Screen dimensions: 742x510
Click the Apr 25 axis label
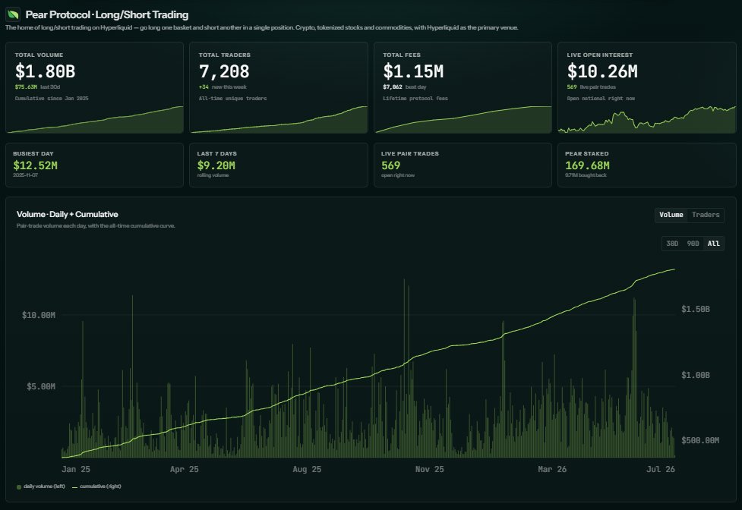click(x=184, y=469)
